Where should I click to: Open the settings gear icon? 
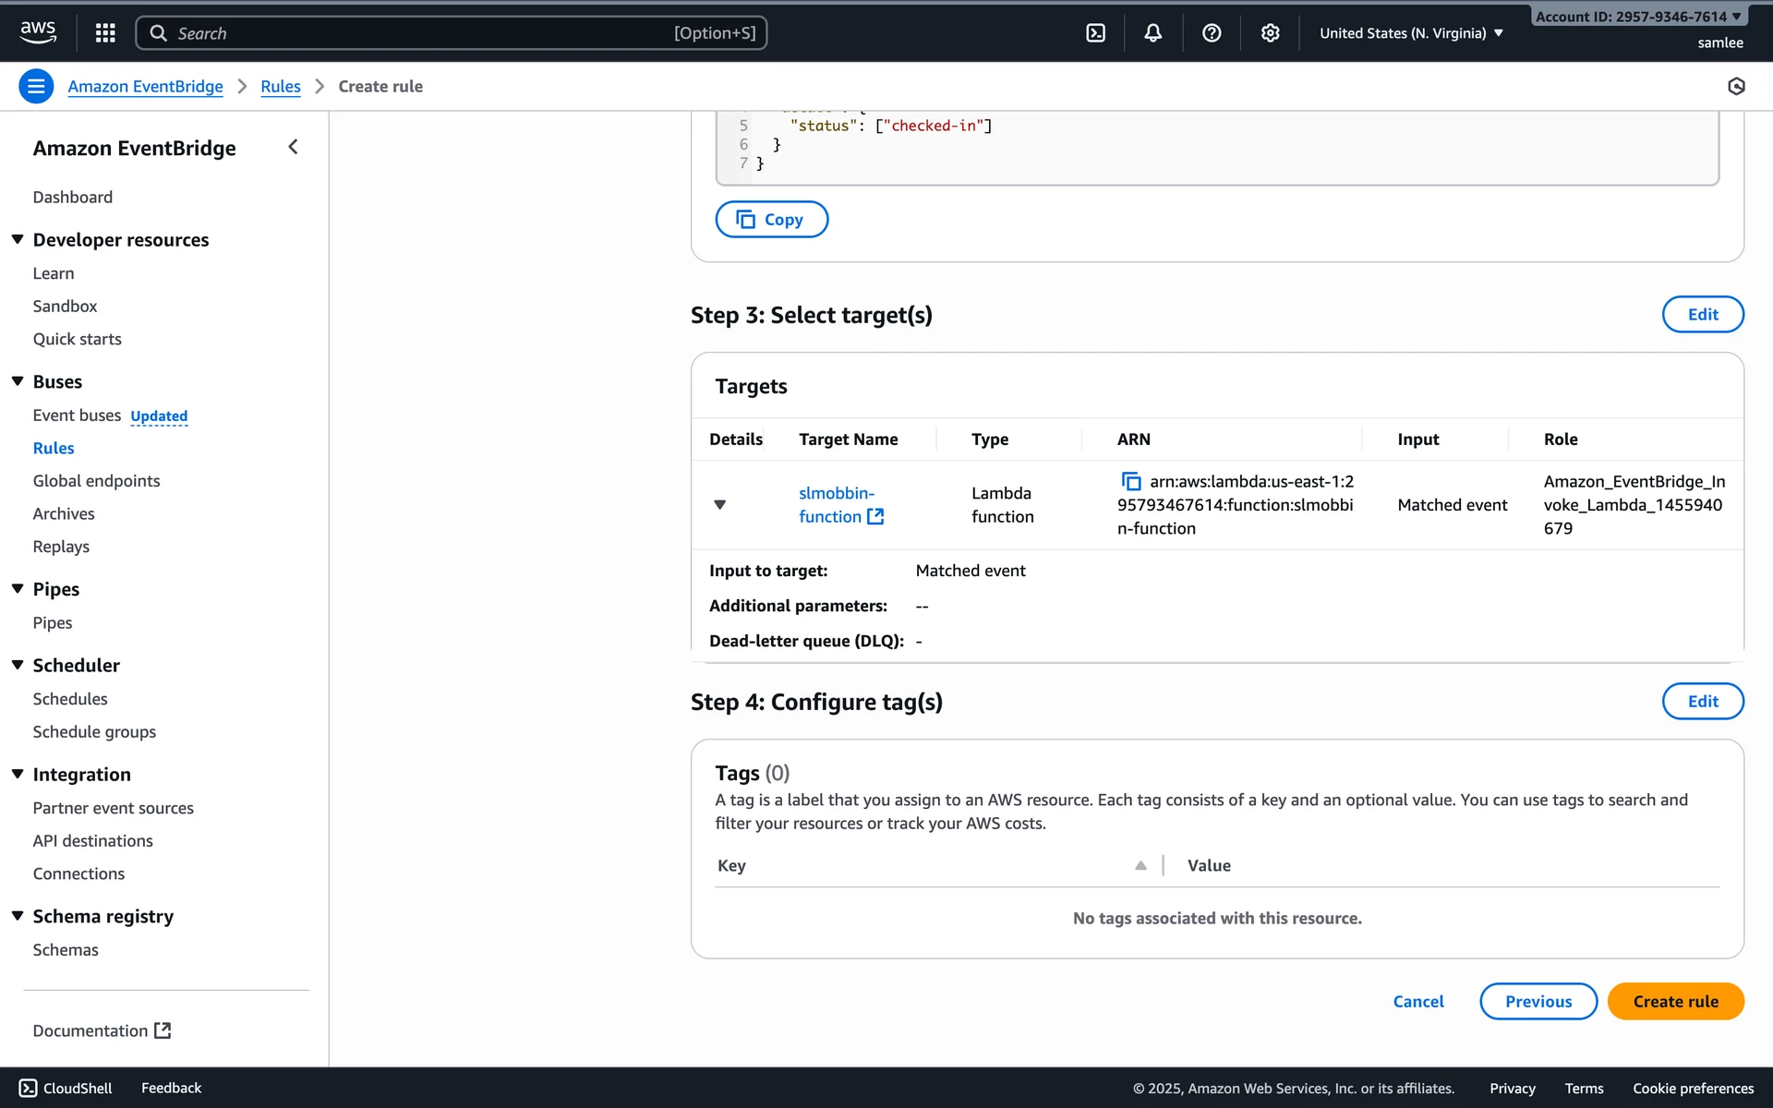point(1270,33)
